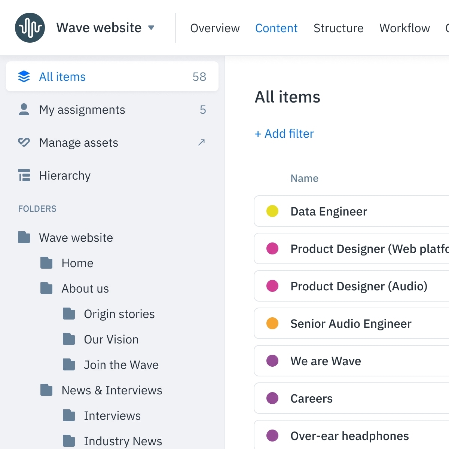Viewport: 449px width, 449px height.
Task: Click the person icon beside My assignments
Action: (24, 109)
